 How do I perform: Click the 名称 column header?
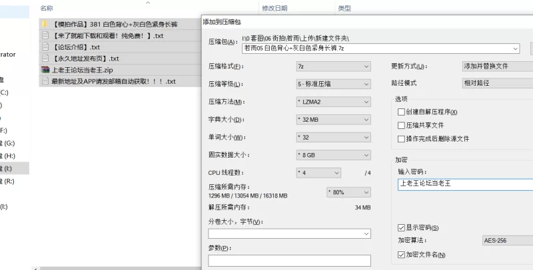click(x=47, y=8)
